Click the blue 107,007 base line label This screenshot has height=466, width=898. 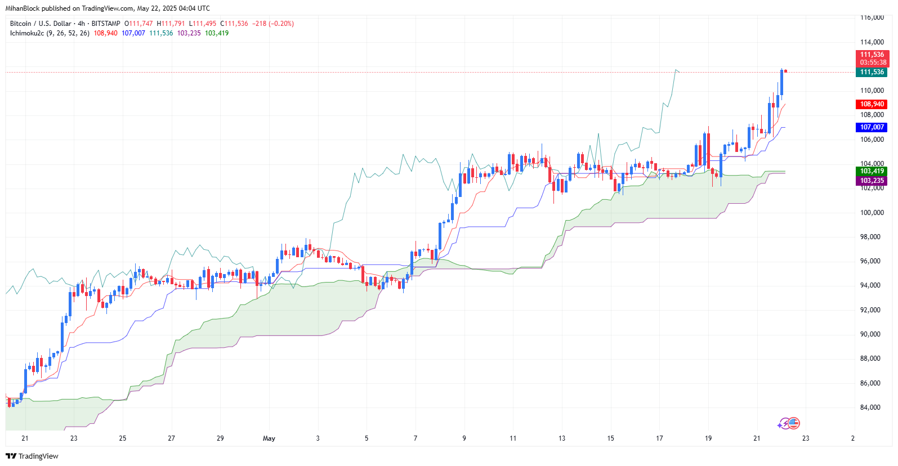click(x=872, y=127)
